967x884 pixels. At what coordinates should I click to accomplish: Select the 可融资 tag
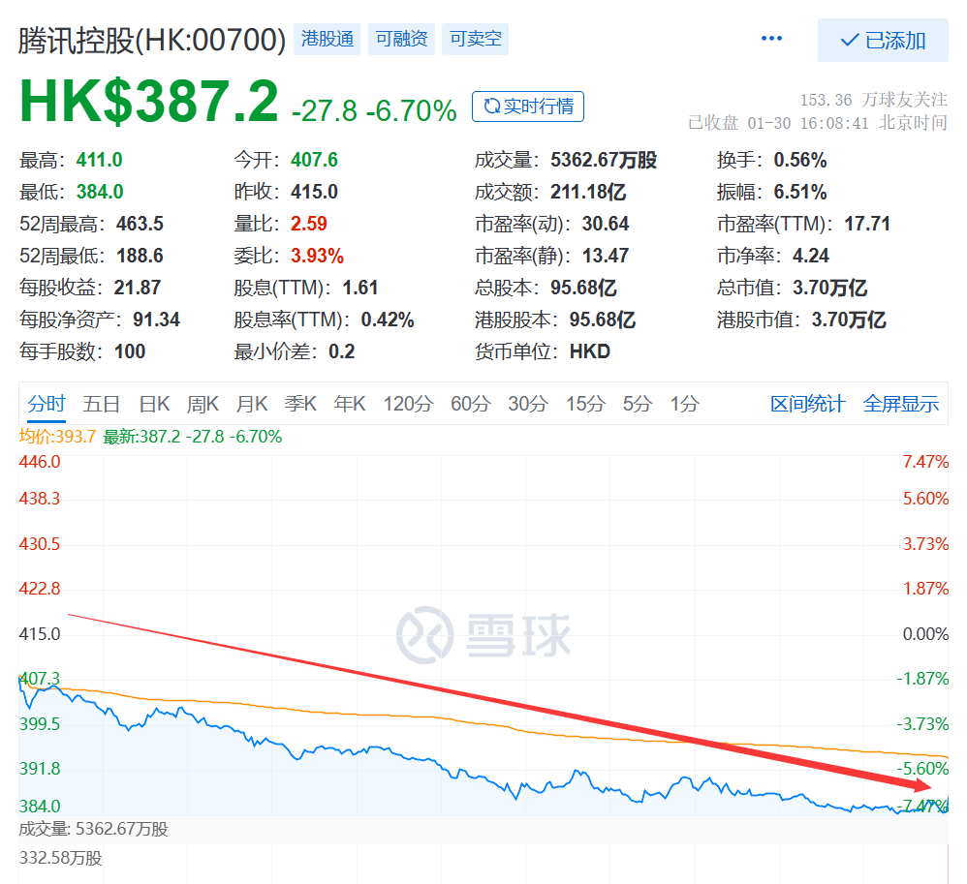point(401,39)
